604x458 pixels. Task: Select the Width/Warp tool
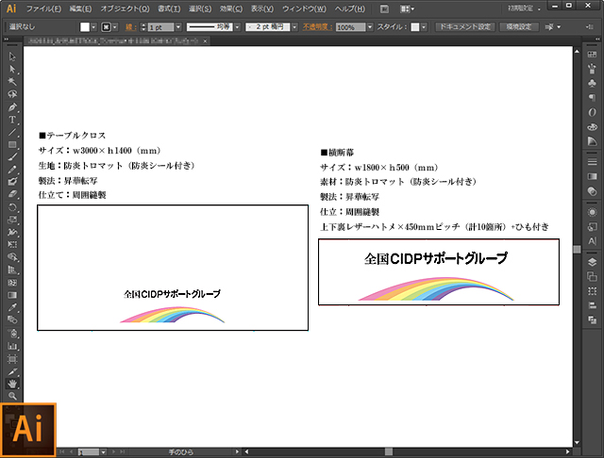12,232
